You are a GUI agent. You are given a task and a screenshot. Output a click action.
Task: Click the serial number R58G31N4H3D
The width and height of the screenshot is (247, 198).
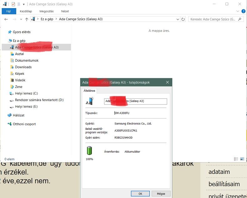coord(123,138)
